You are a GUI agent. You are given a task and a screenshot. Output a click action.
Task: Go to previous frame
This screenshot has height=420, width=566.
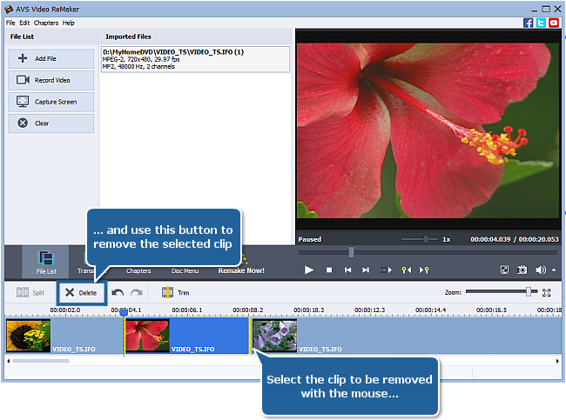click(347, 270)
